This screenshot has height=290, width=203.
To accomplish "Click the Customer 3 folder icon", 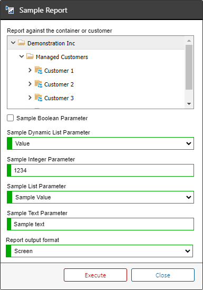I will click(38, 98).
